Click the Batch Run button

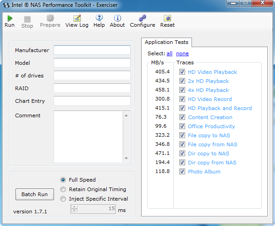pos(34,194)
